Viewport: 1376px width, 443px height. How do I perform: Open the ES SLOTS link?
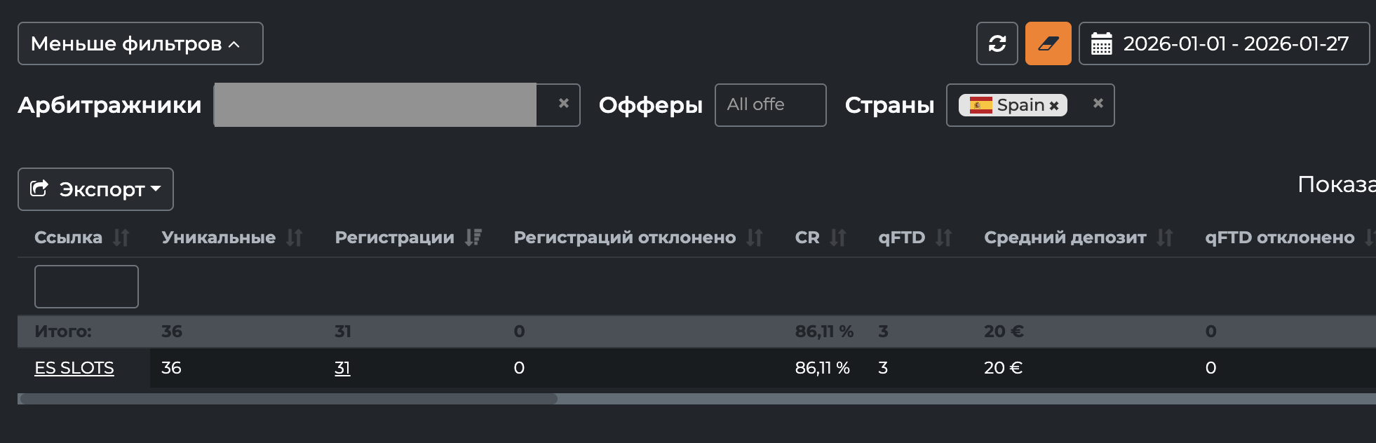[74, 368]
